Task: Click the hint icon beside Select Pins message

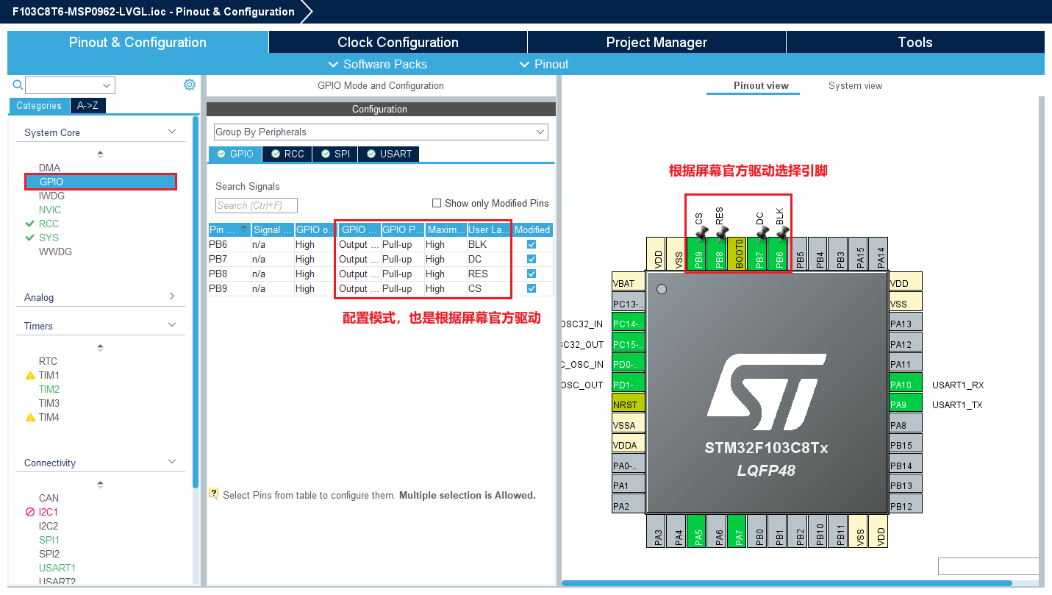Action: pos(214,494)
